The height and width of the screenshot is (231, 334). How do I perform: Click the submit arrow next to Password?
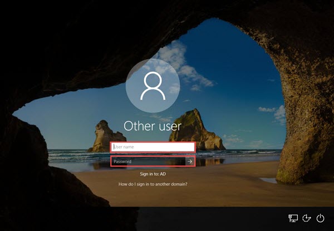pos(189,162)
